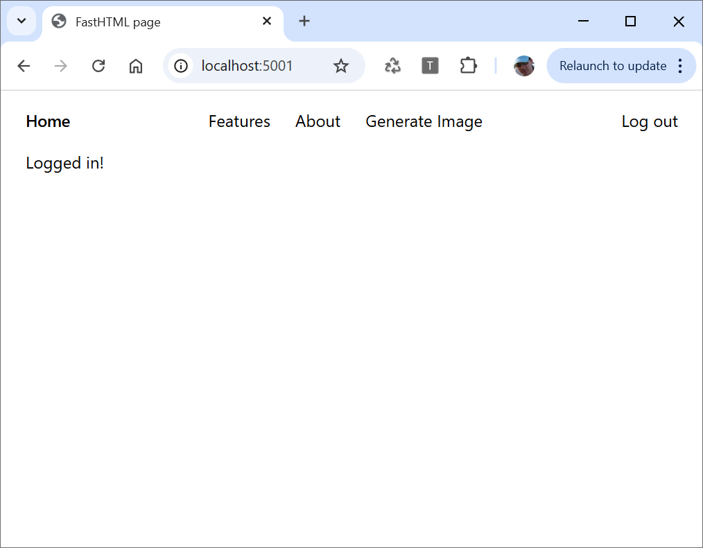Close the FastHTML page tab
Screen dimensions: 703x548
(267, 22)
